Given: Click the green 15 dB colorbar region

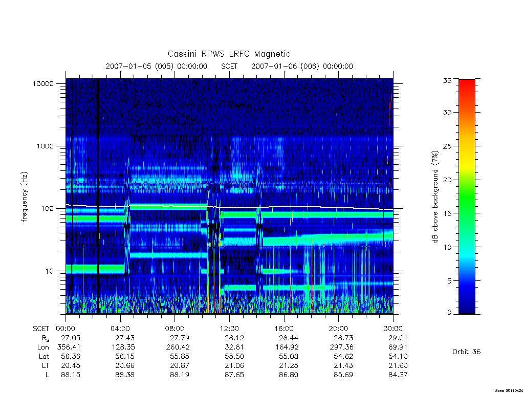Looking at the screenshot, I should point(467,213).
